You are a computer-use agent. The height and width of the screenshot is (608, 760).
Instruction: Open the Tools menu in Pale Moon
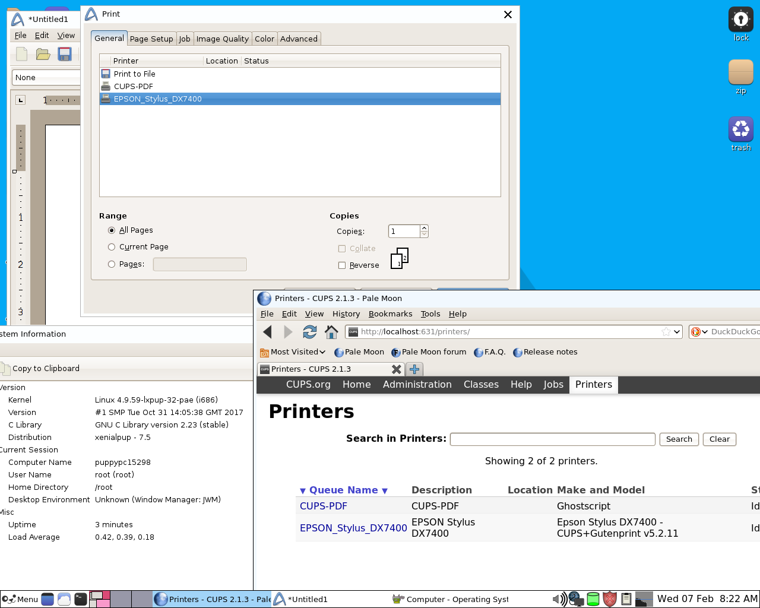point(430,314)
